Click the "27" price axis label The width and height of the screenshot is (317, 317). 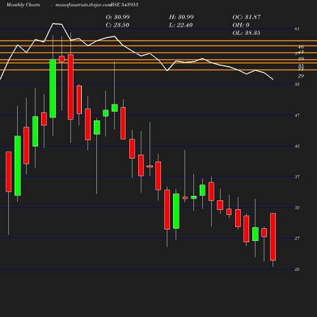pyautogui.click(x=297, y=238)
